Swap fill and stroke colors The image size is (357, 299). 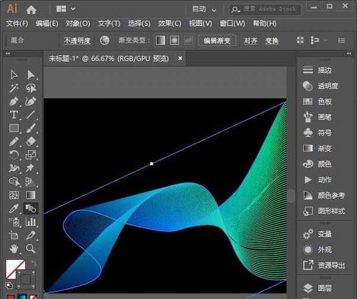(x=33, y=263)
